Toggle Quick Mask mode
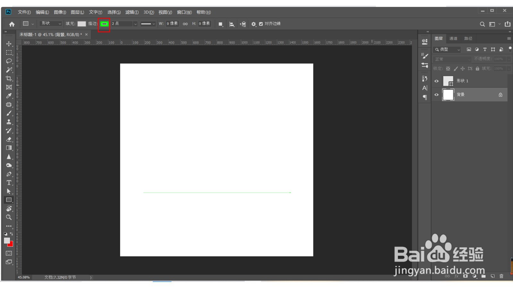Viewport: 513px width, 288px height. [x=9, y=253]
